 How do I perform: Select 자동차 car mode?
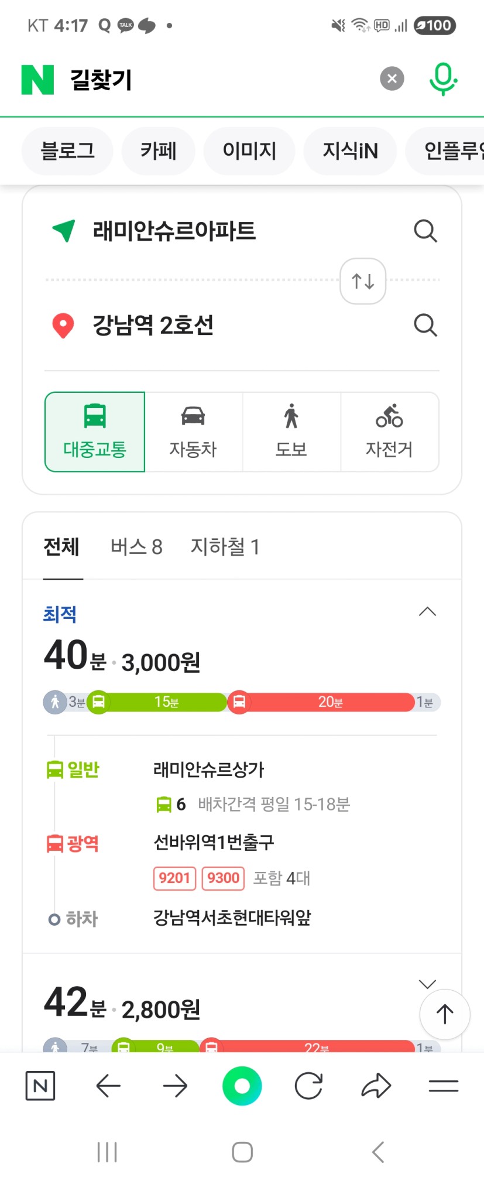click(193, 432)
